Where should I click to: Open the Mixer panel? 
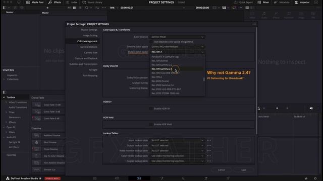(263, 2)
